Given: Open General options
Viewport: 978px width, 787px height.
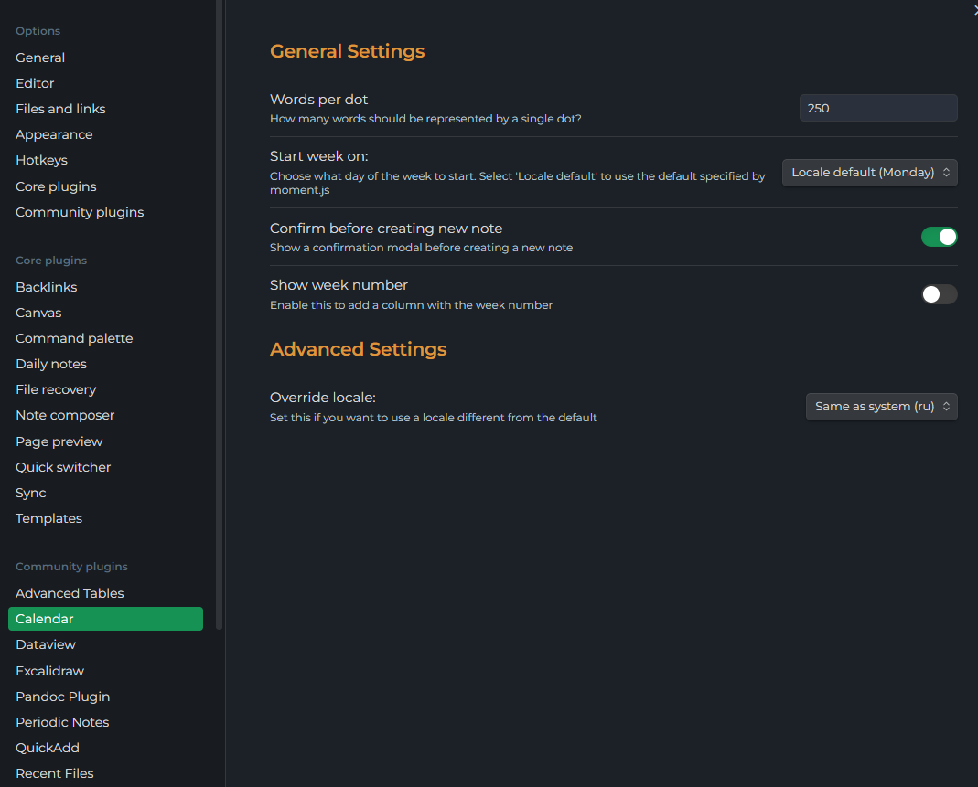Looking at the screenshot, I should click(x=40, y=58).
